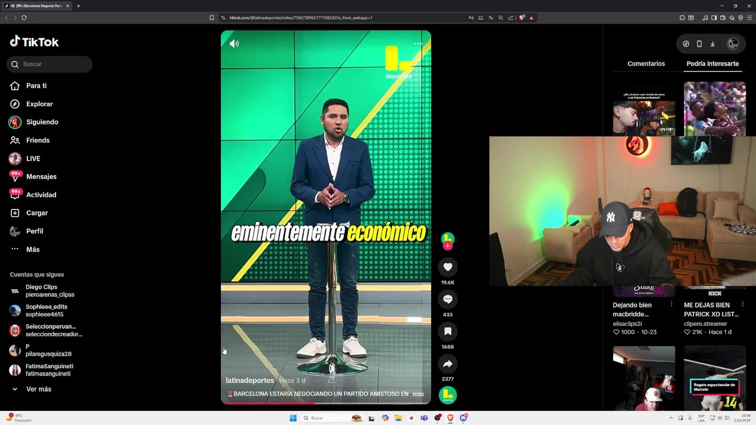Click the TikTok coins icon in top pill
The image size is (756, 425).
(686, 44)
